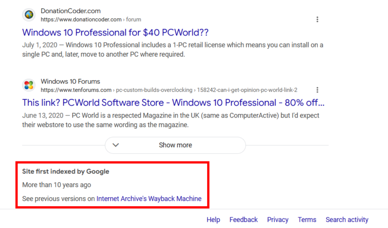Click the donationcoder.com forum URL

click(x=91, y=20)
